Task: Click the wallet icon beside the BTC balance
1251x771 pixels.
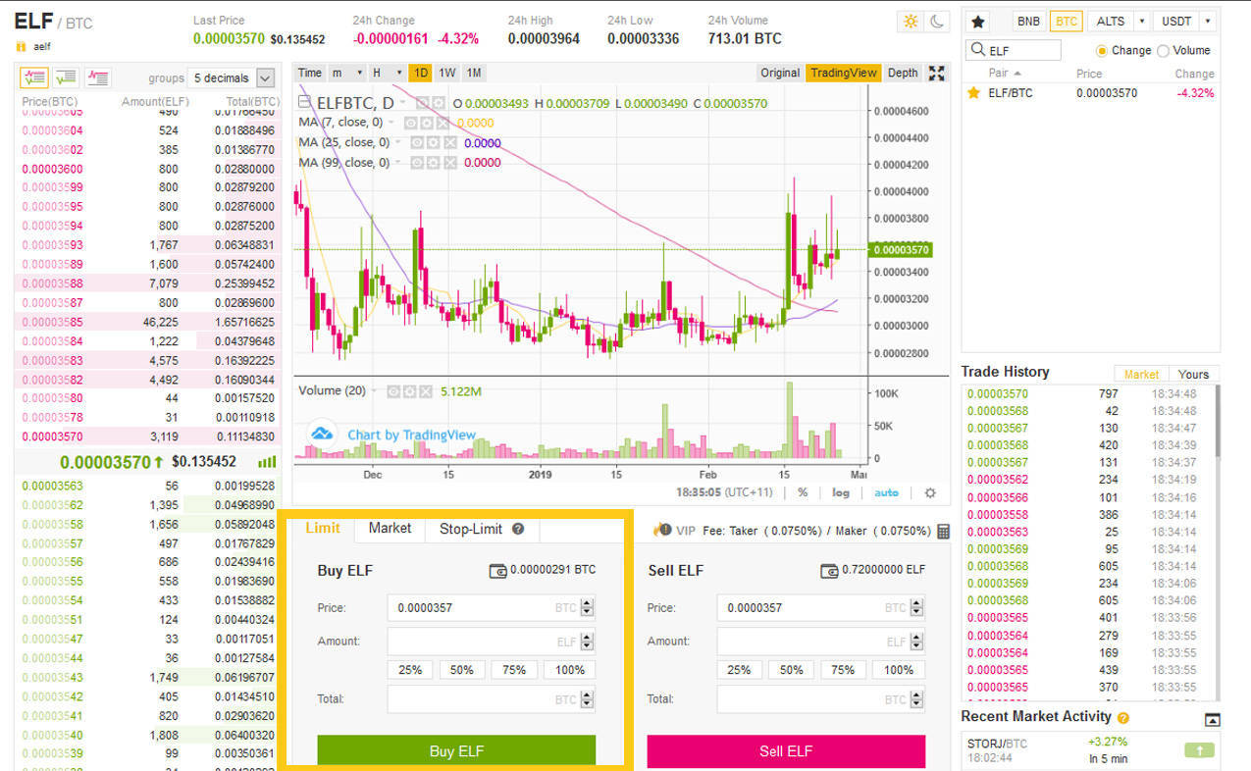Action: (497, 570)
